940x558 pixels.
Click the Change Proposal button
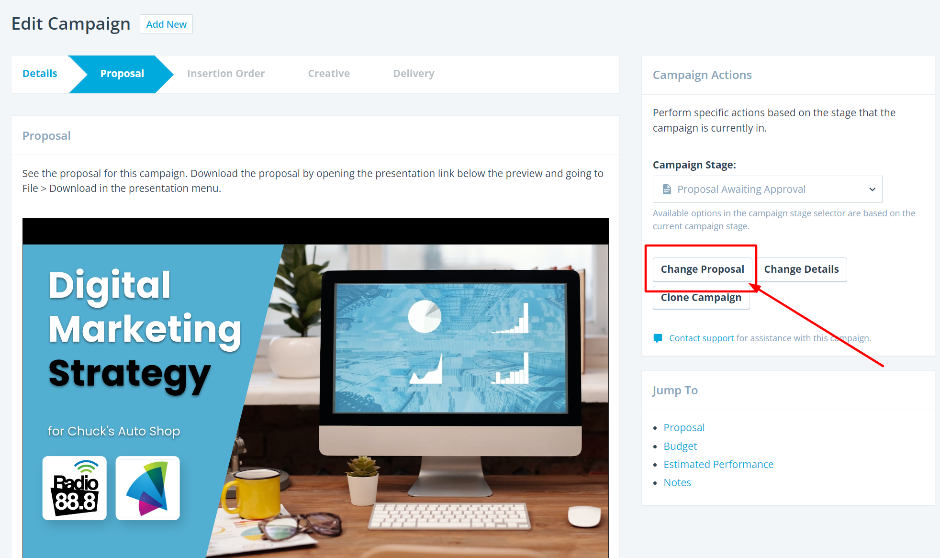(x=702, y=269)
